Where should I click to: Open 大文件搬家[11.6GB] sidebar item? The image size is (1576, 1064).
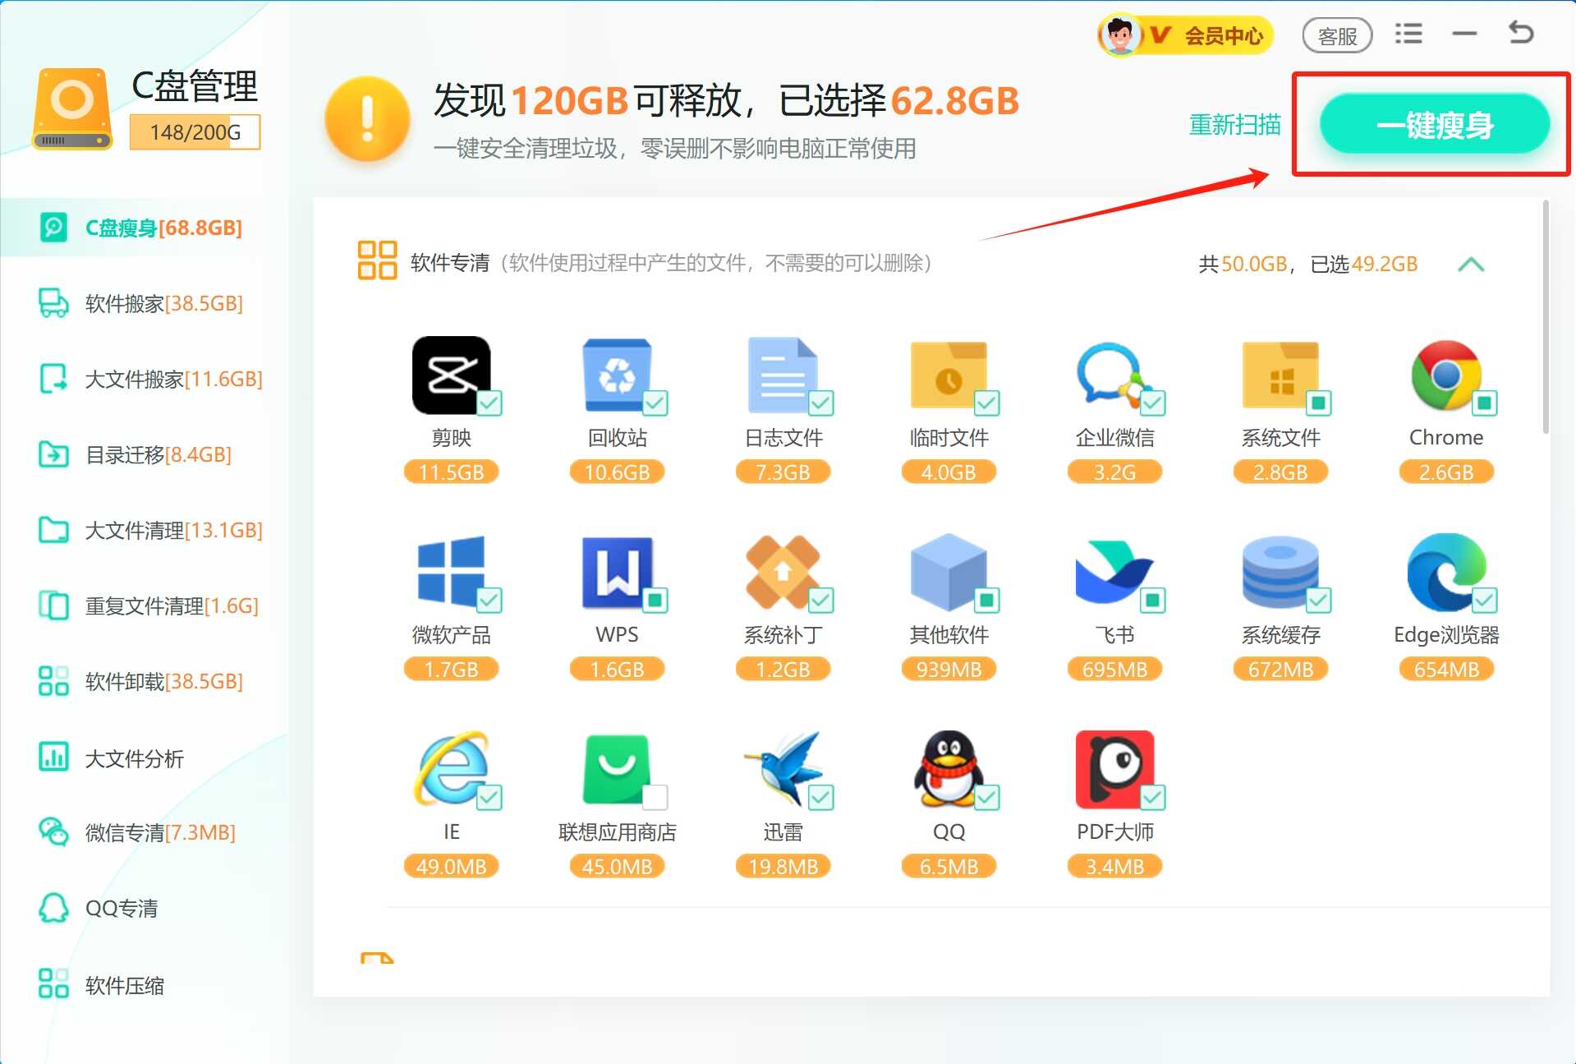click(145, 379)
